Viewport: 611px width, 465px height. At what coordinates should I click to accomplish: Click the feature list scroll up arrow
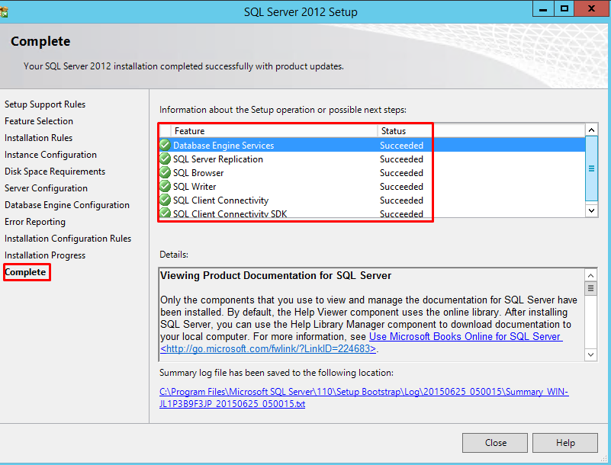(x=591, y=130)
